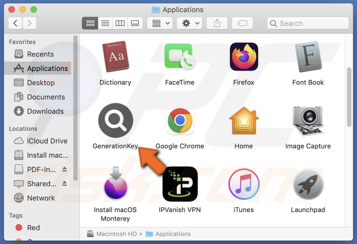Click the Edit Tags toolbar button
Image resolution: width=357 pixels, height=244 pixels.
[x=242, y=23]
